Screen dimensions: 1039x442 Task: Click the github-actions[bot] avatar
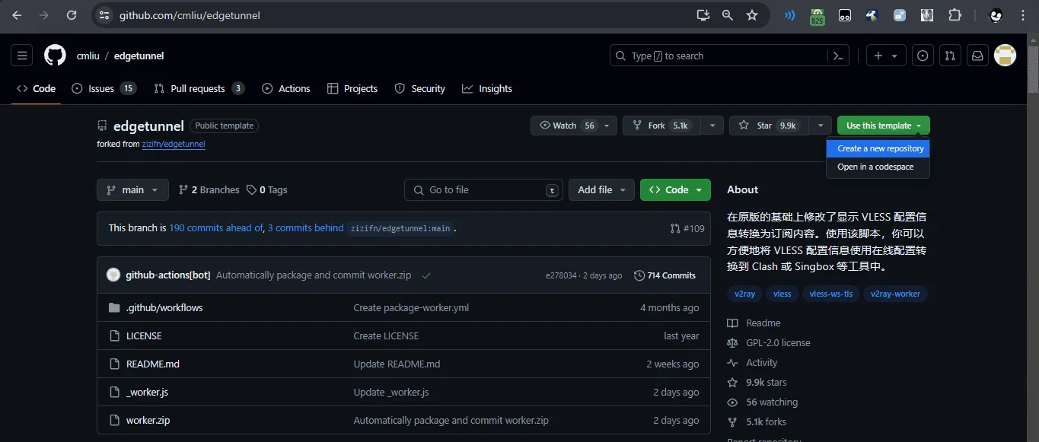113,275
